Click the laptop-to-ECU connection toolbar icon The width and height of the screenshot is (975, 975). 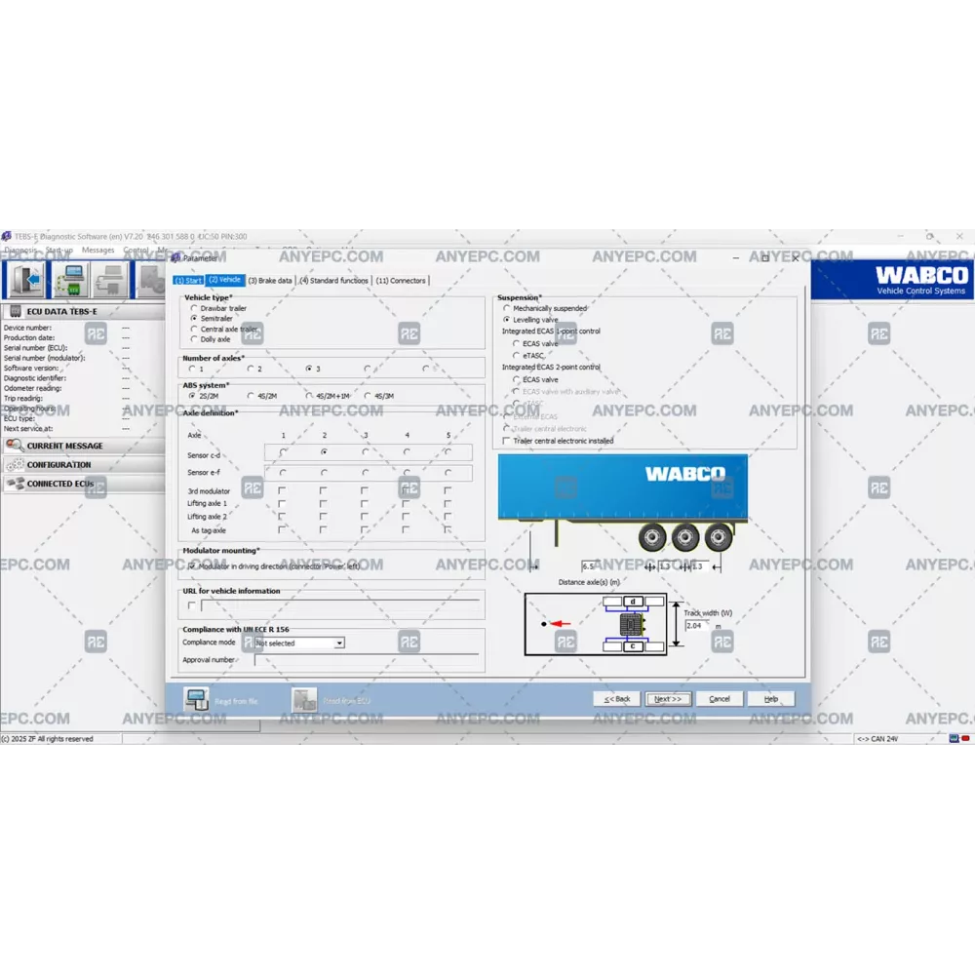70,280
